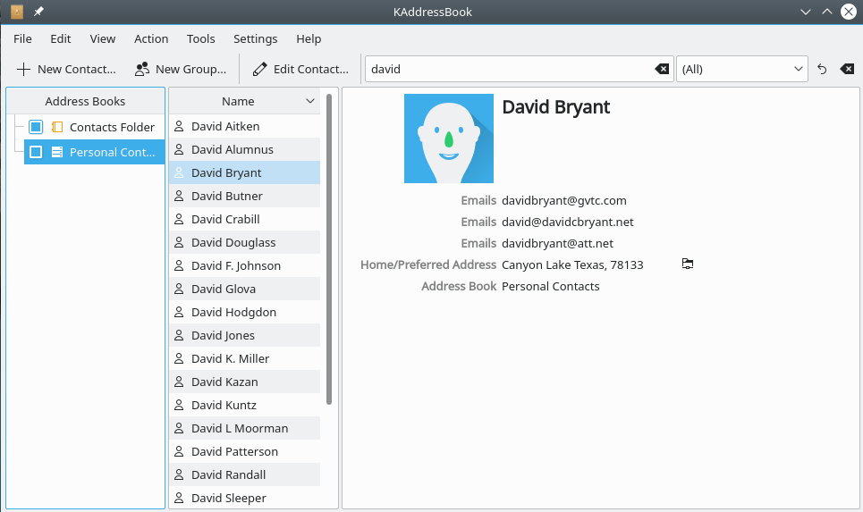Image resolution: width=863 pixels, height=512 pixels.
Task: Click the Edit Contact... button
Action: (300, 70)
